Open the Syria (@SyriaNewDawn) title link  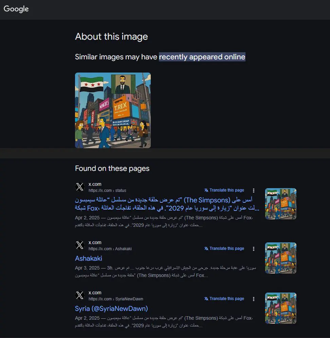[111, 309]
